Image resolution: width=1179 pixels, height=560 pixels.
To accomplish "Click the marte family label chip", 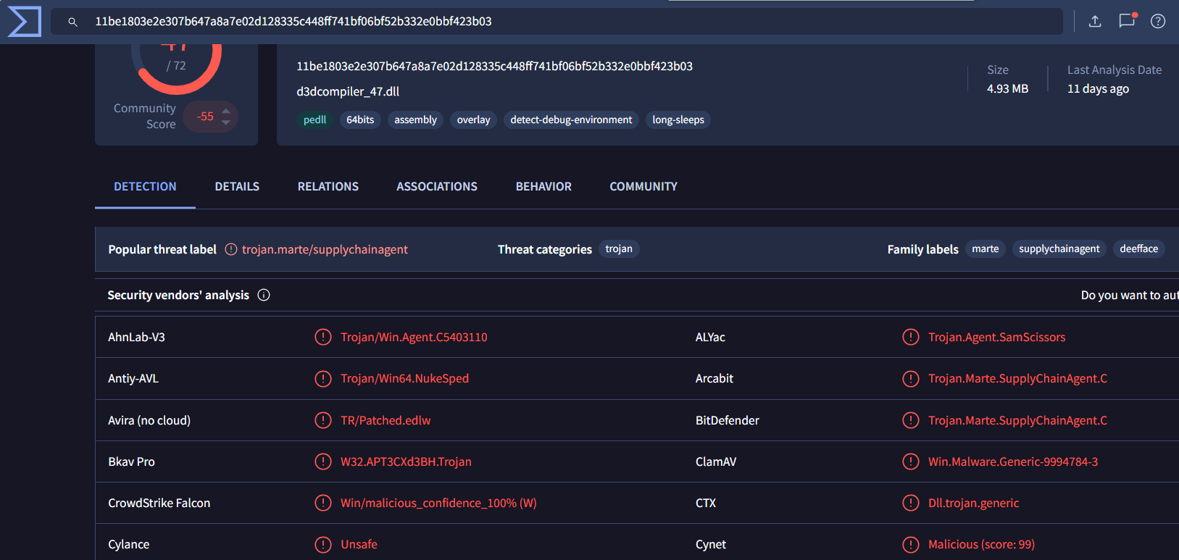I will (986, 248).
